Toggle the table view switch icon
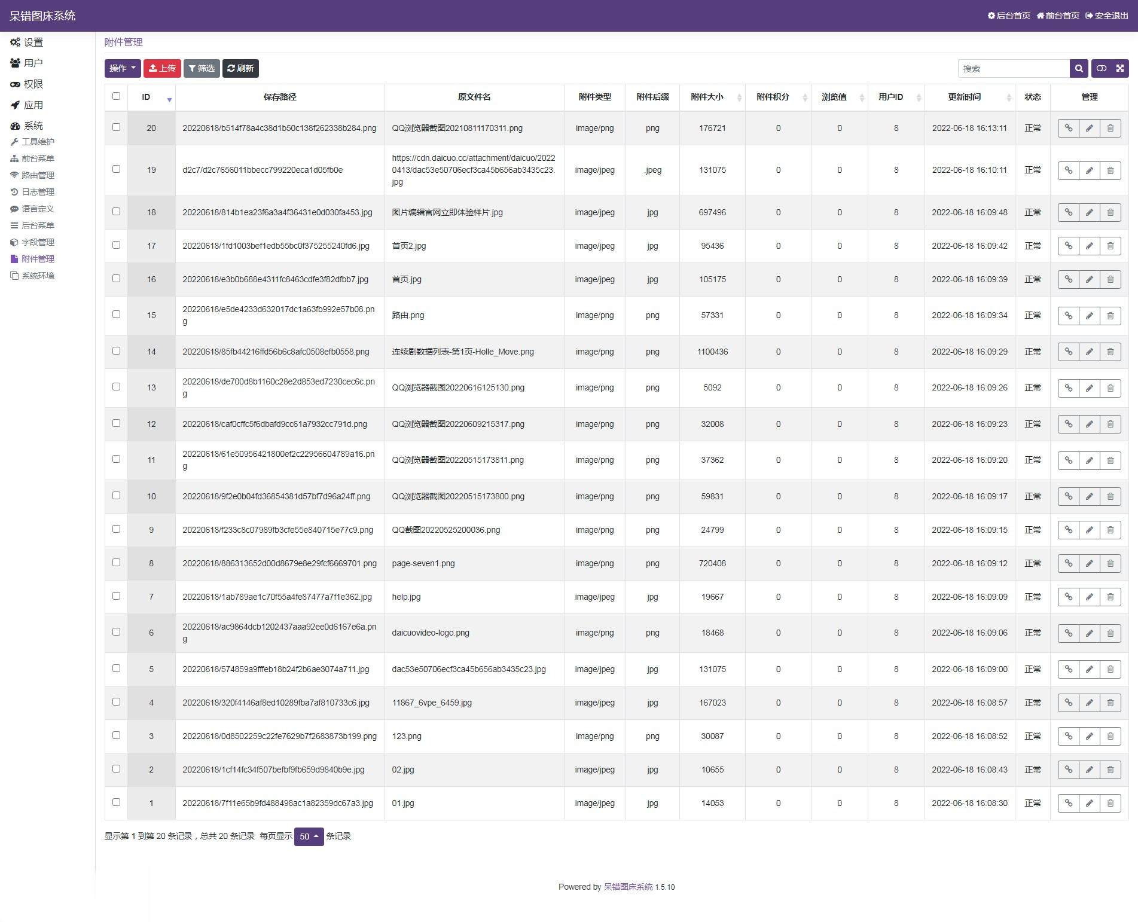1138x922 pixels. [1101, 69]
